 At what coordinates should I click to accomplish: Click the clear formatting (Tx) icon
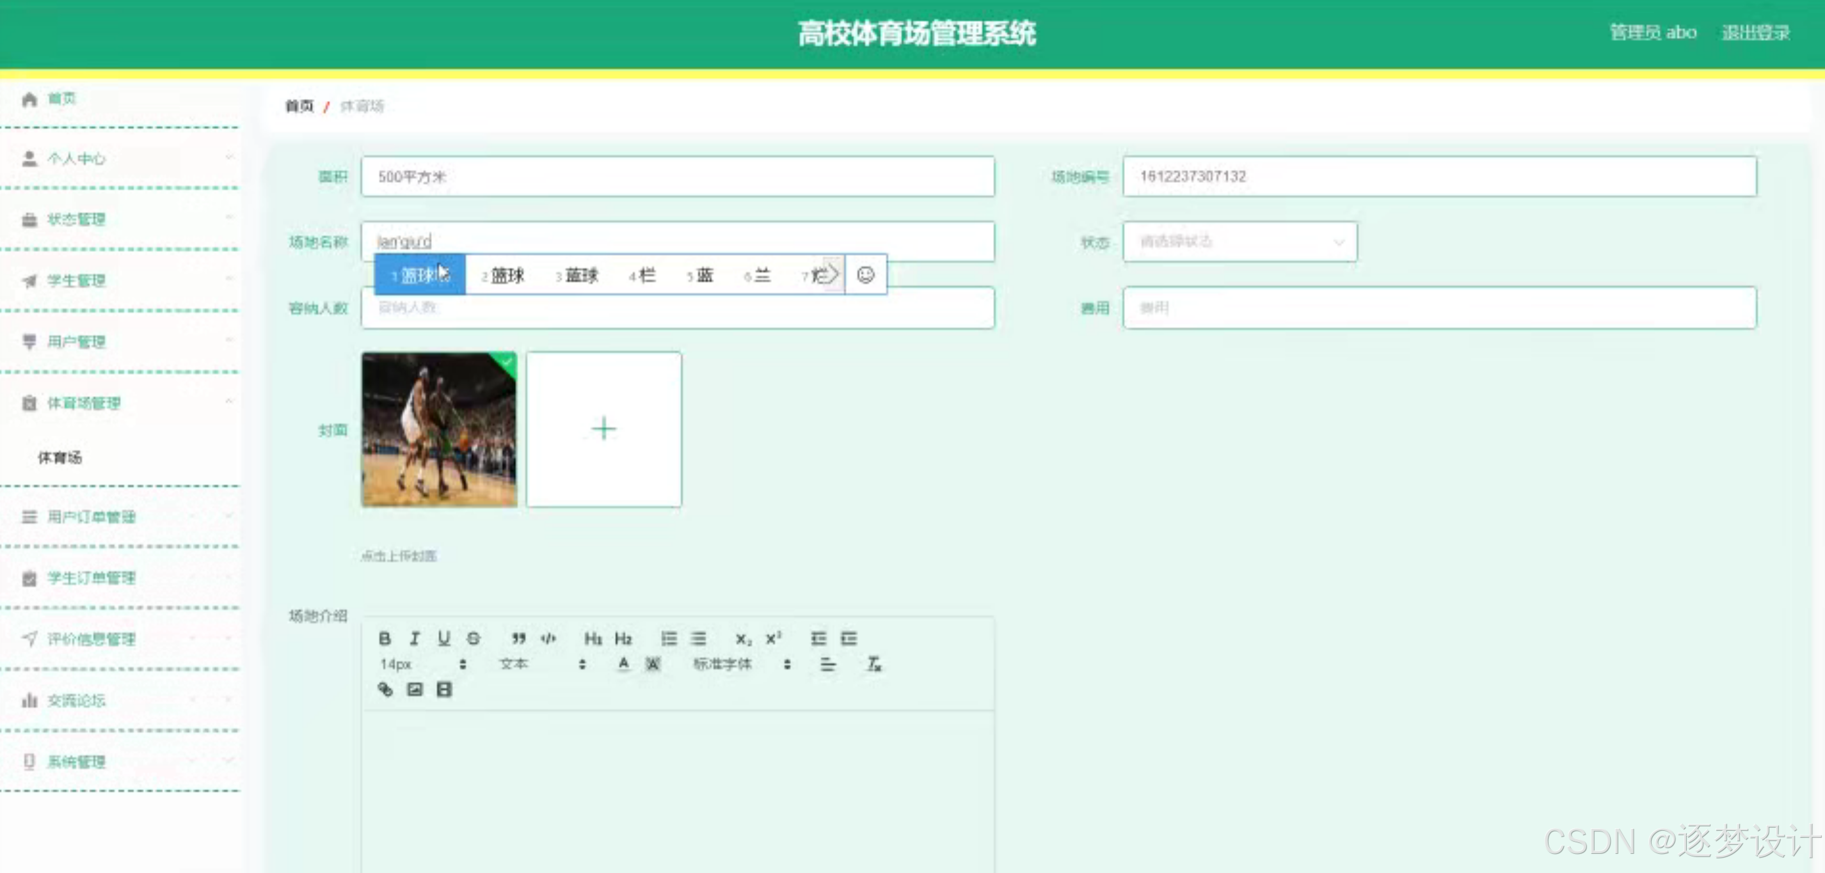873,664
